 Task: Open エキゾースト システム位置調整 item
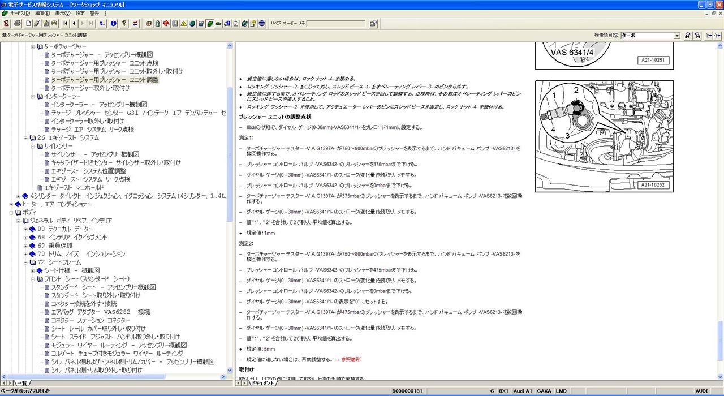pyautogui.click(x=89, y=171)
